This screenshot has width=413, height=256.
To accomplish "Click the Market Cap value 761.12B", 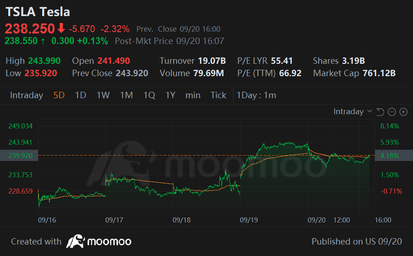I will 379,73.
